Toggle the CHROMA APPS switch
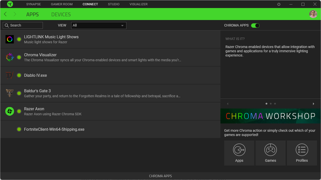 255,25
